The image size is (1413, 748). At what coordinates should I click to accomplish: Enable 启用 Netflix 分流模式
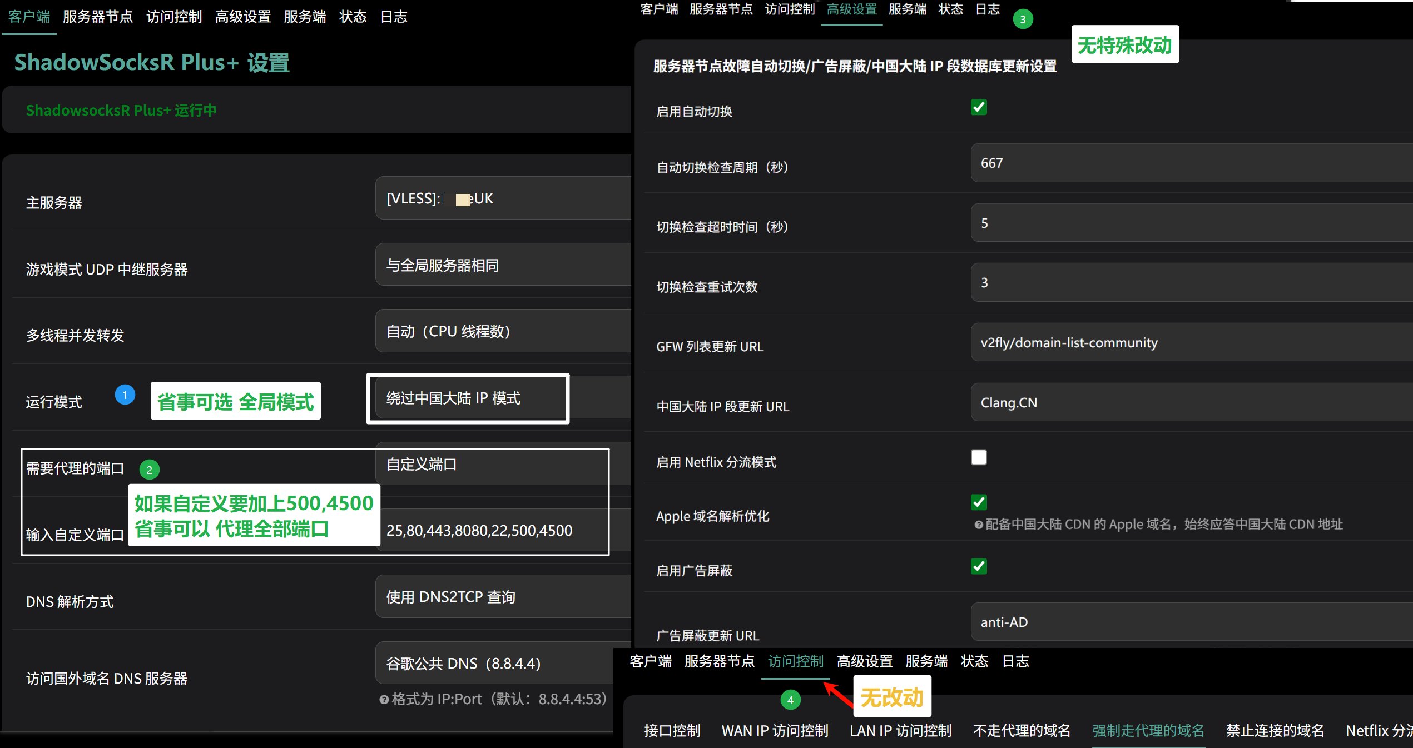[979, 457]
